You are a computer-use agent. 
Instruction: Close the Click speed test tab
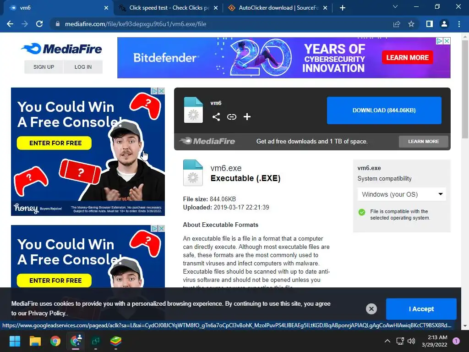[216, 8]
